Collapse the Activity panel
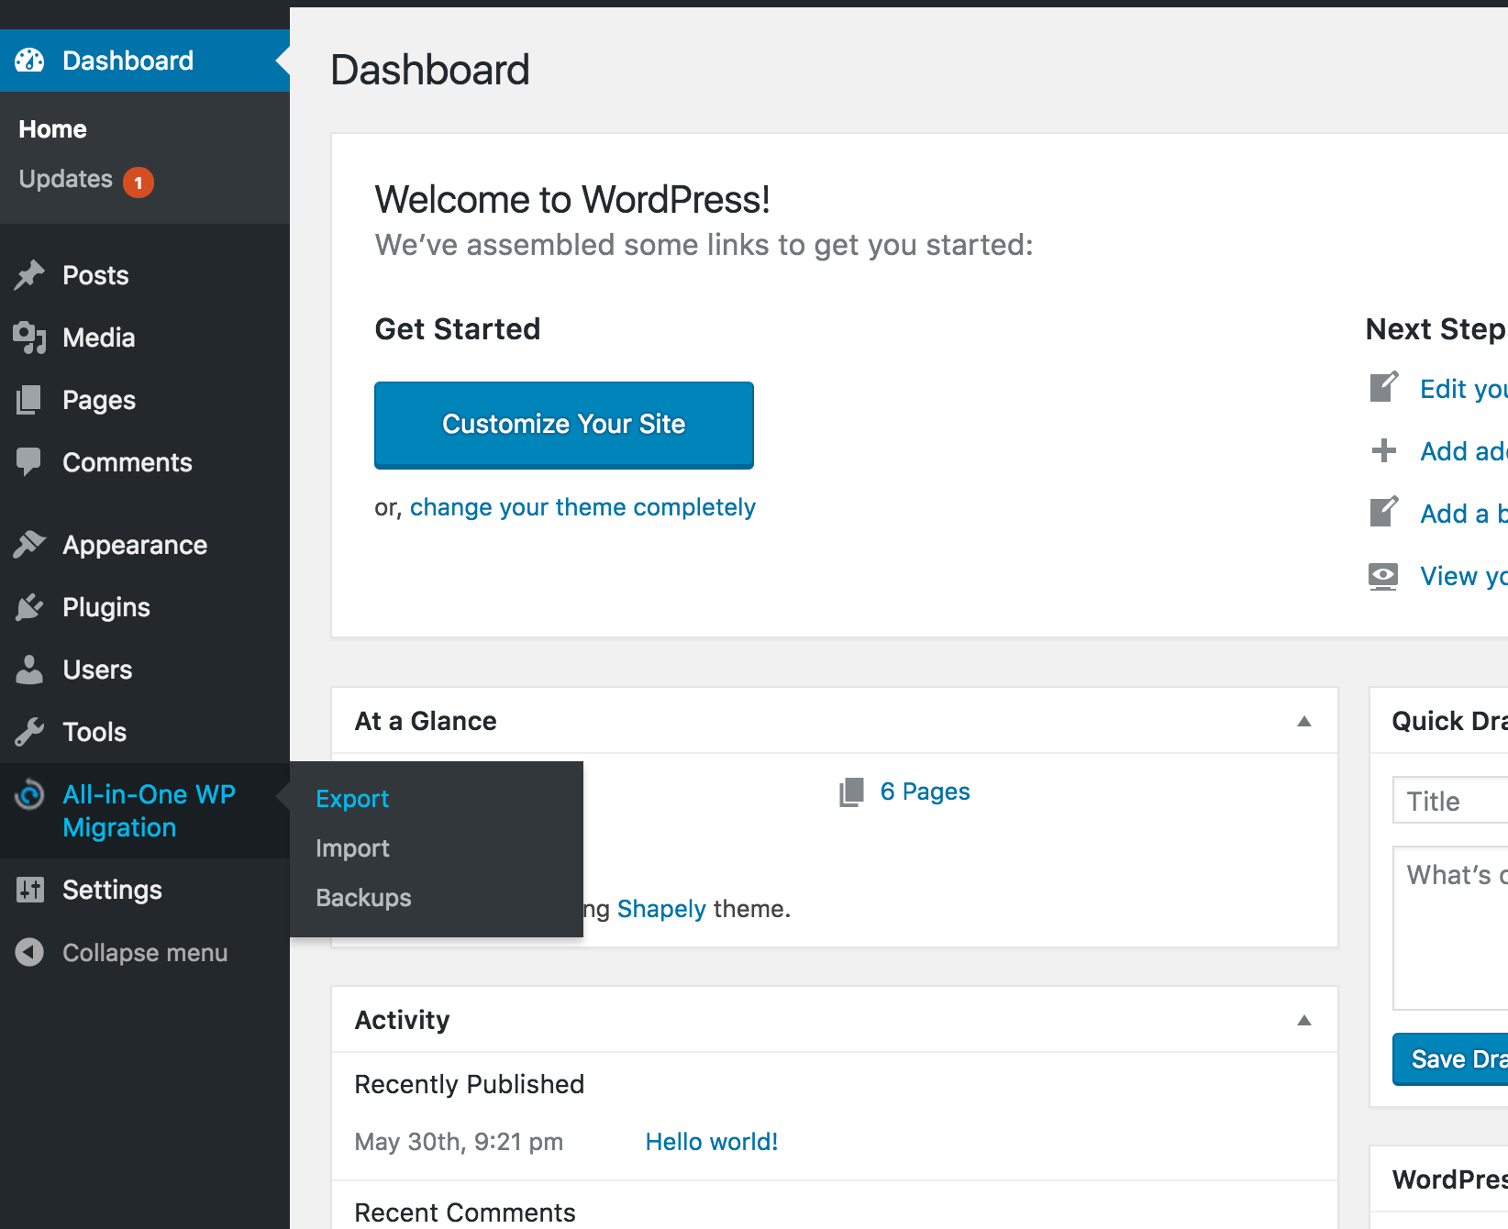The height and width of the screenshot is (1229, 1508). 1304,1020
